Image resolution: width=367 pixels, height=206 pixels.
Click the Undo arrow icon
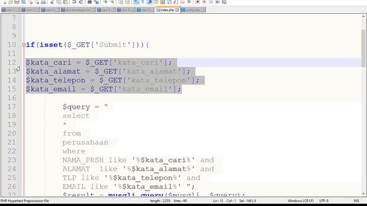[x=74, y=2]
